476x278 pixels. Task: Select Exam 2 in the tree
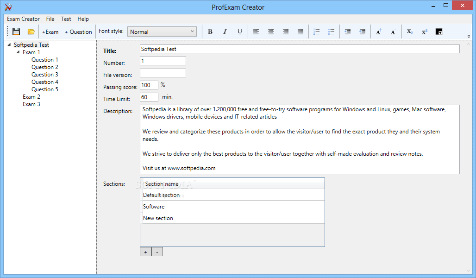(x=31, y=97)
